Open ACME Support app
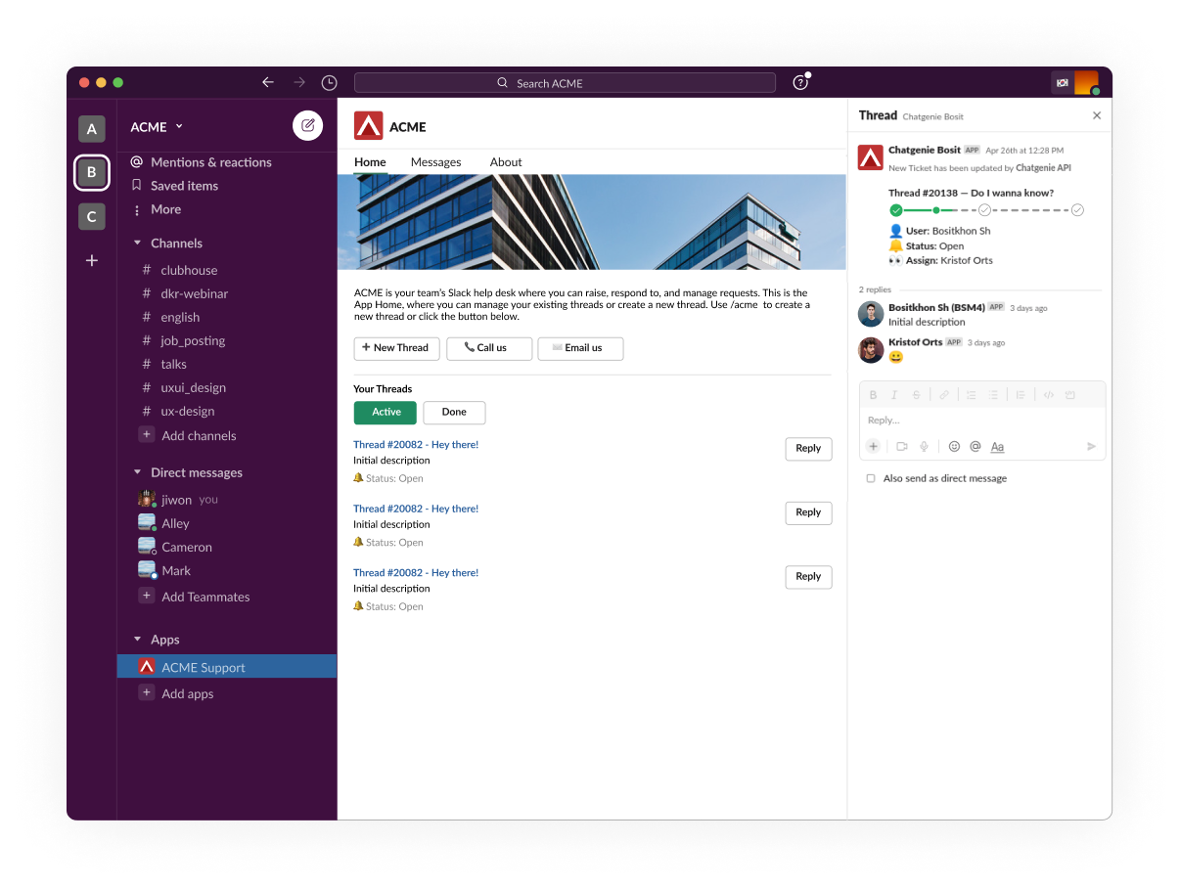Screen dimensions: 1180x887 click(227, 667)
